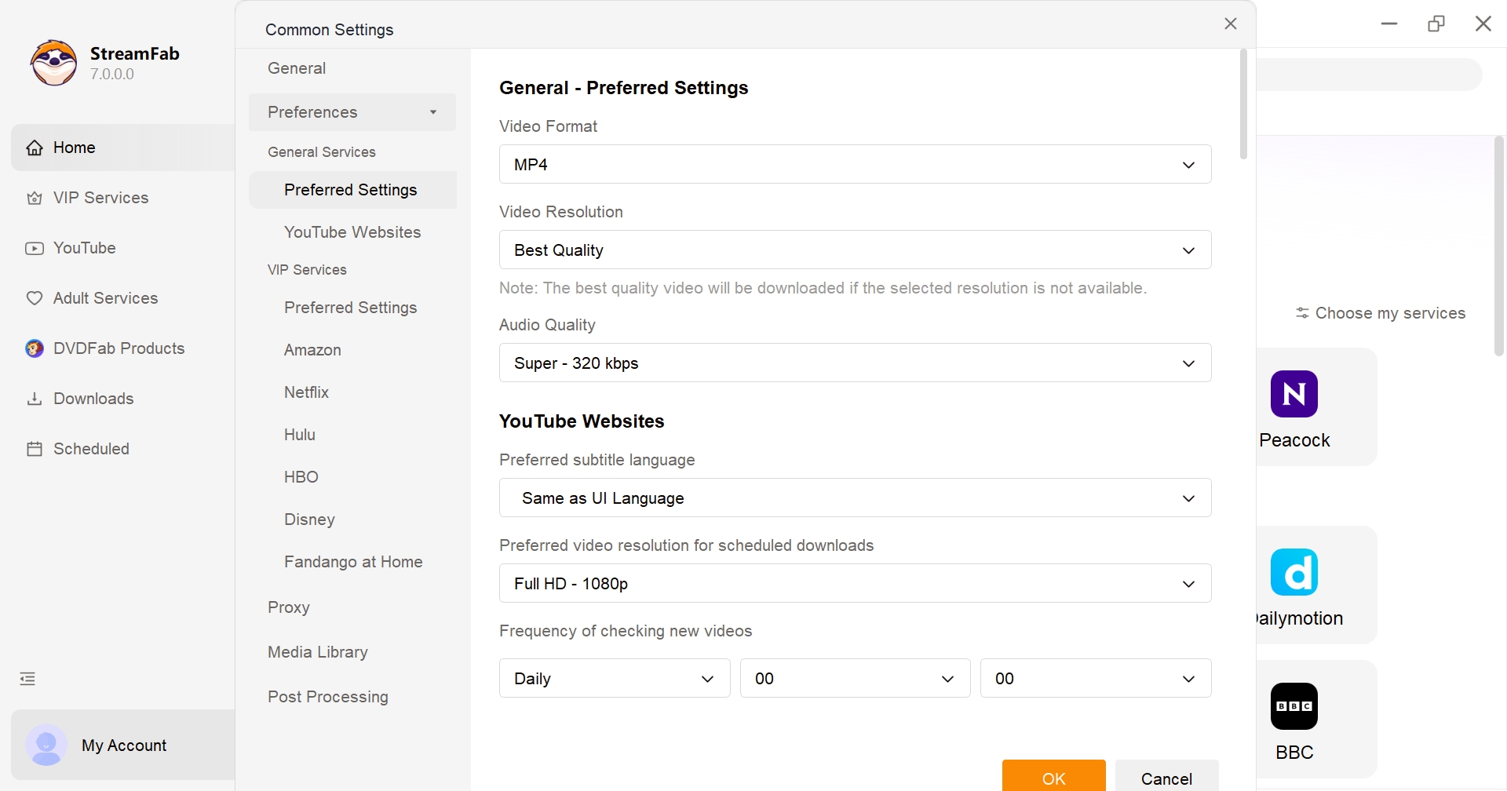Click the collapse sidebar icon at bottom left
Screen dimensions: 1507x791
click(27, 679)
